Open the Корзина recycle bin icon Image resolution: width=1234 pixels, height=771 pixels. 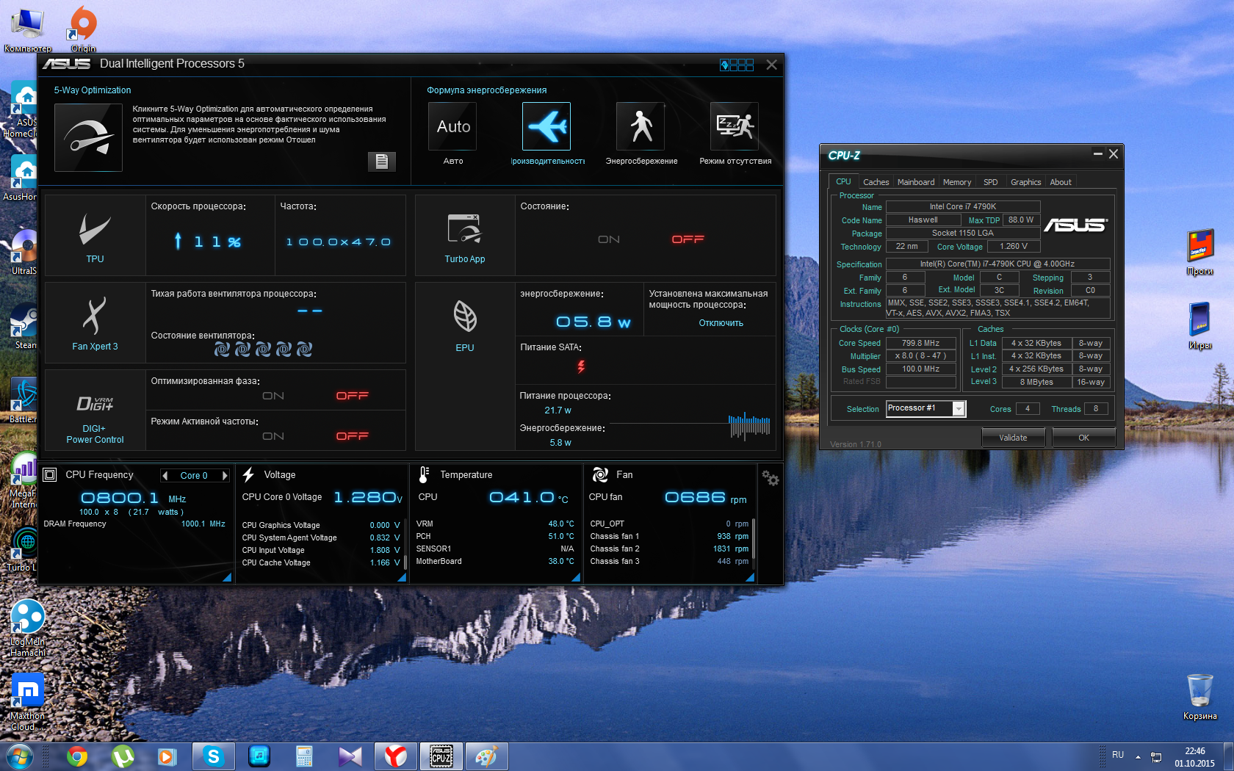click(x=1199, y=698)
